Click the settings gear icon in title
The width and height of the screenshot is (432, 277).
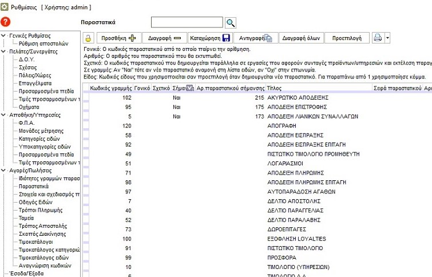(4, 7)
